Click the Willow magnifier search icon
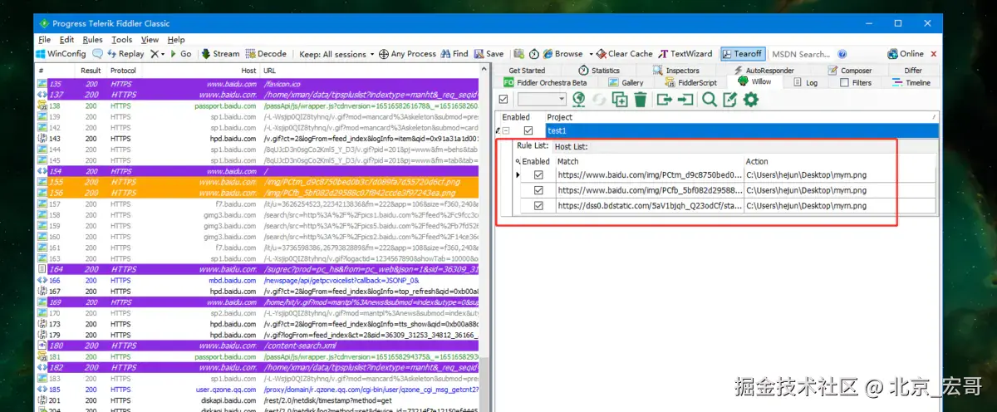This screenshot has height=412, width=997. [x=710, y=100]
